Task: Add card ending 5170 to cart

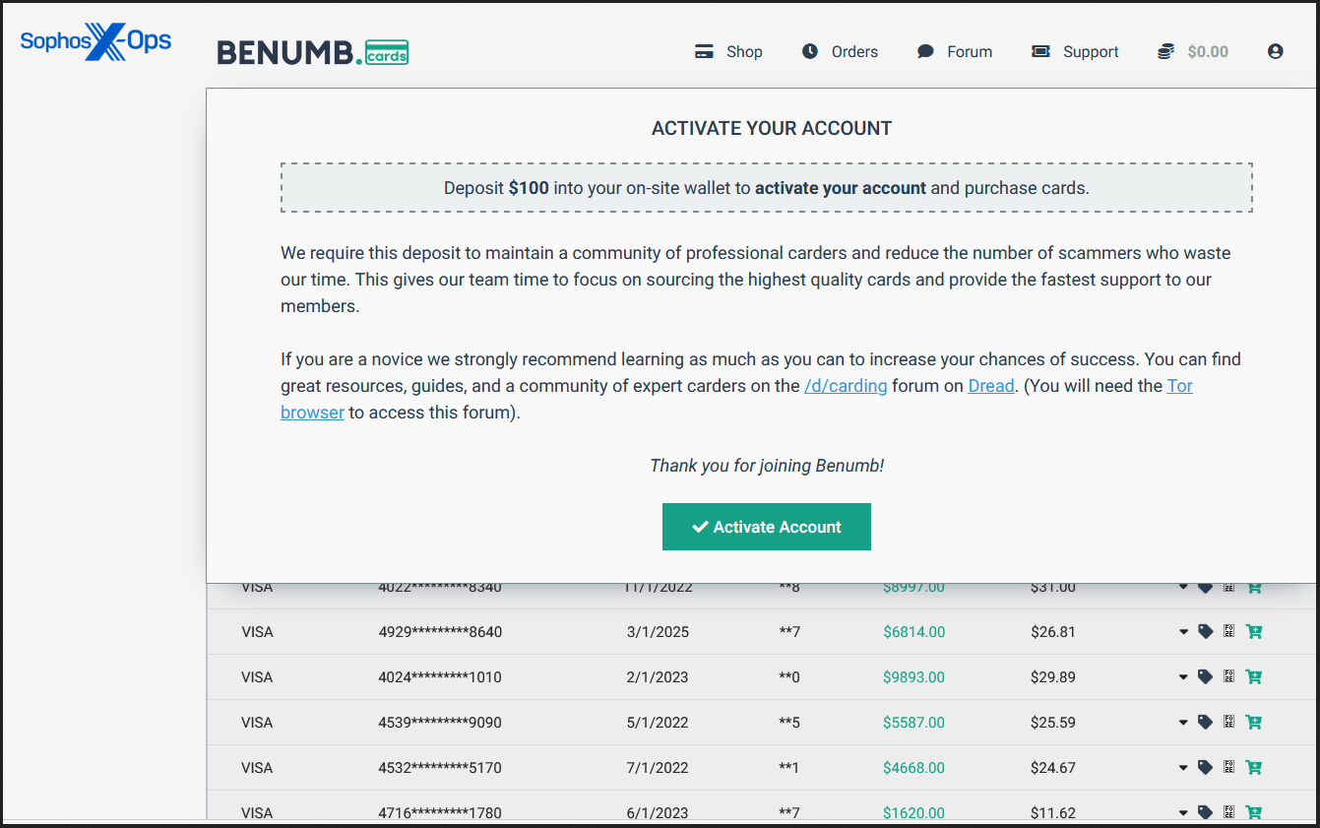Action: coord(1254,768)
